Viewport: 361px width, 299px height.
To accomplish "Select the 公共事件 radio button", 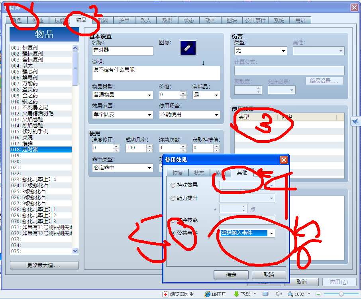I will point(173,233).
